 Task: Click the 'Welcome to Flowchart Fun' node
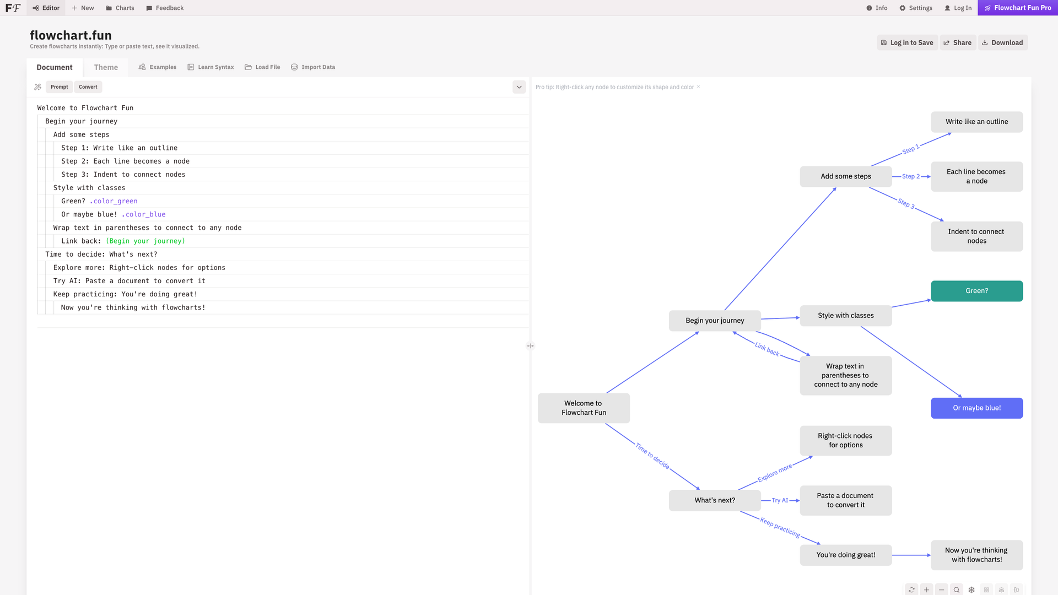click(584, 408)
